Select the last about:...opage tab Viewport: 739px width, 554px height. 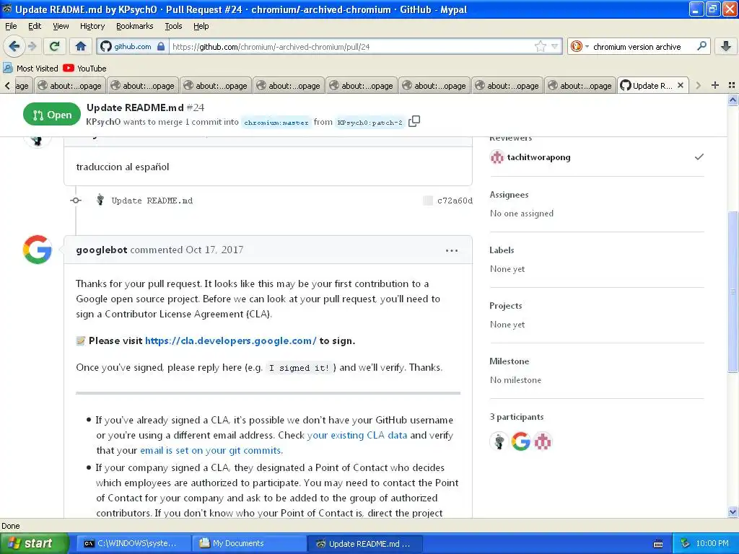[x=580, y=85]
